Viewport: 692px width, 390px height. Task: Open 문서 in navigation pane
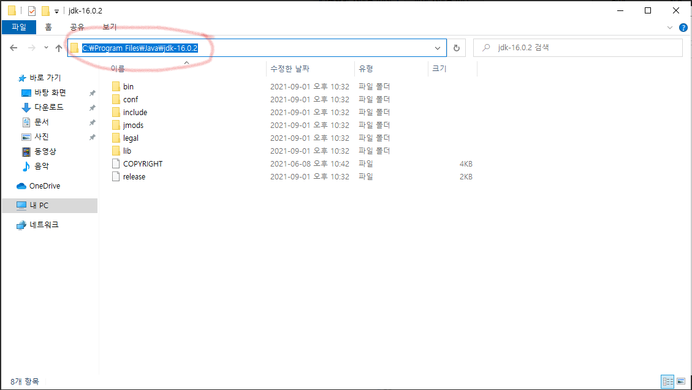coord(42,122)
